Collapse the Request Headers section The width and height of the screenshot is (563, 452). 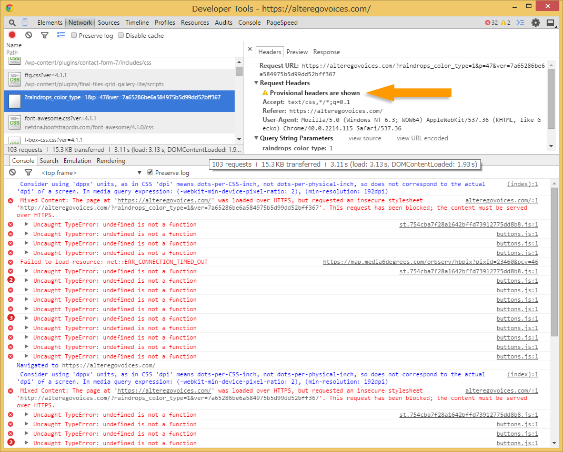(x=256, y=83)
